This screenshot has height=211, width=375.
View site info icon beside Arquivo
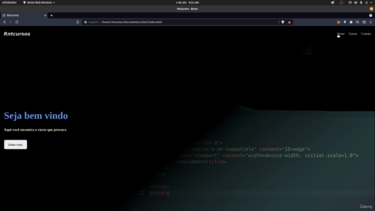86,22
